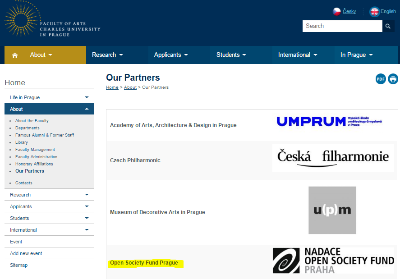Open the Nadace Open Society Fund Praha logo
This screenshot has width=400, height=279.
click(333, 261)
